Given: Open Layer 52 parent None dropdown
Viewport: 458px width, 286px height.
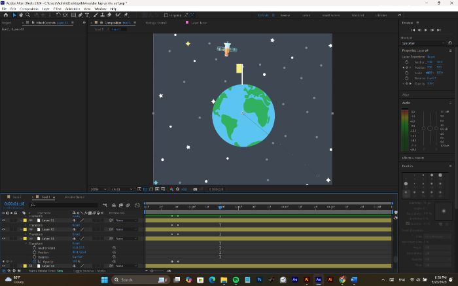Looking at the screenshot, I should tap(126, 229).
